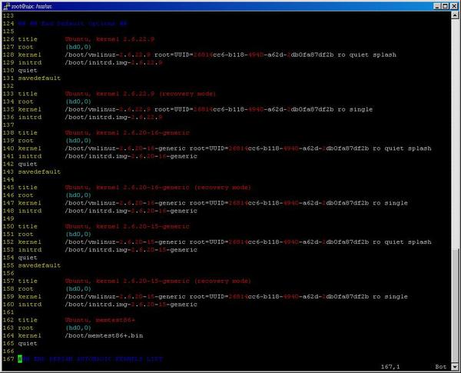Image resolution: width=461 pixels, height=373 pixels.
Task: Click the terminal scrollbar thumb
Action: click(x=455, y=305)
